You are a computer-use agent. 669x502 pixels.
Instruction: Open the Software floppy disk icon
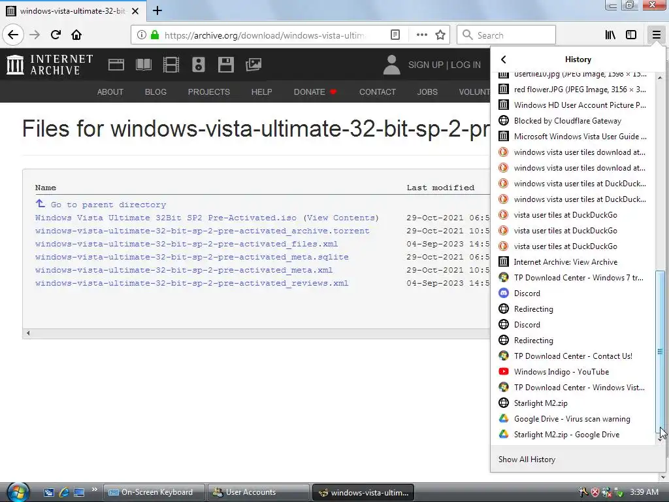225,65
